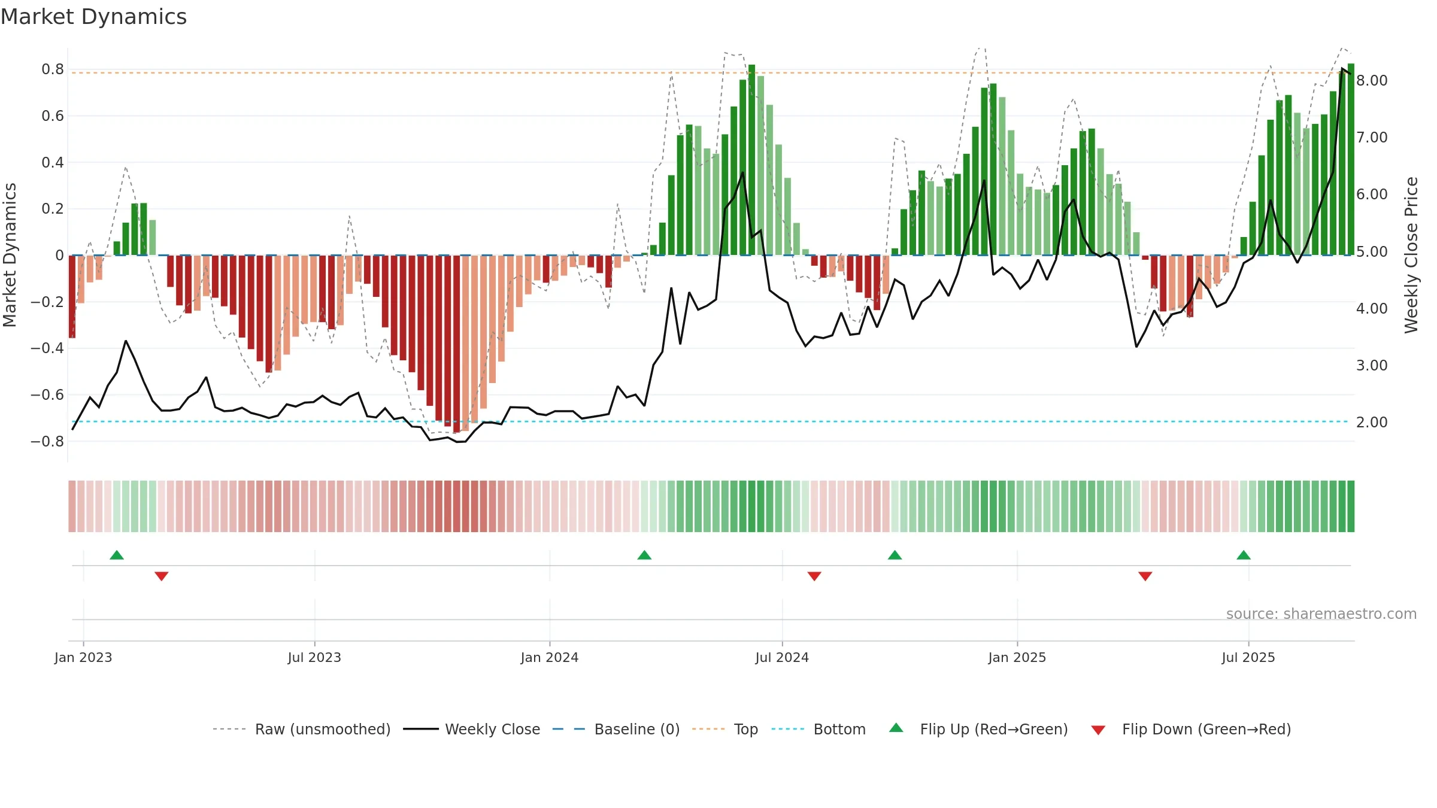Click the Jul 2025 x-axis label
1437x808 pixels.
1248,657
